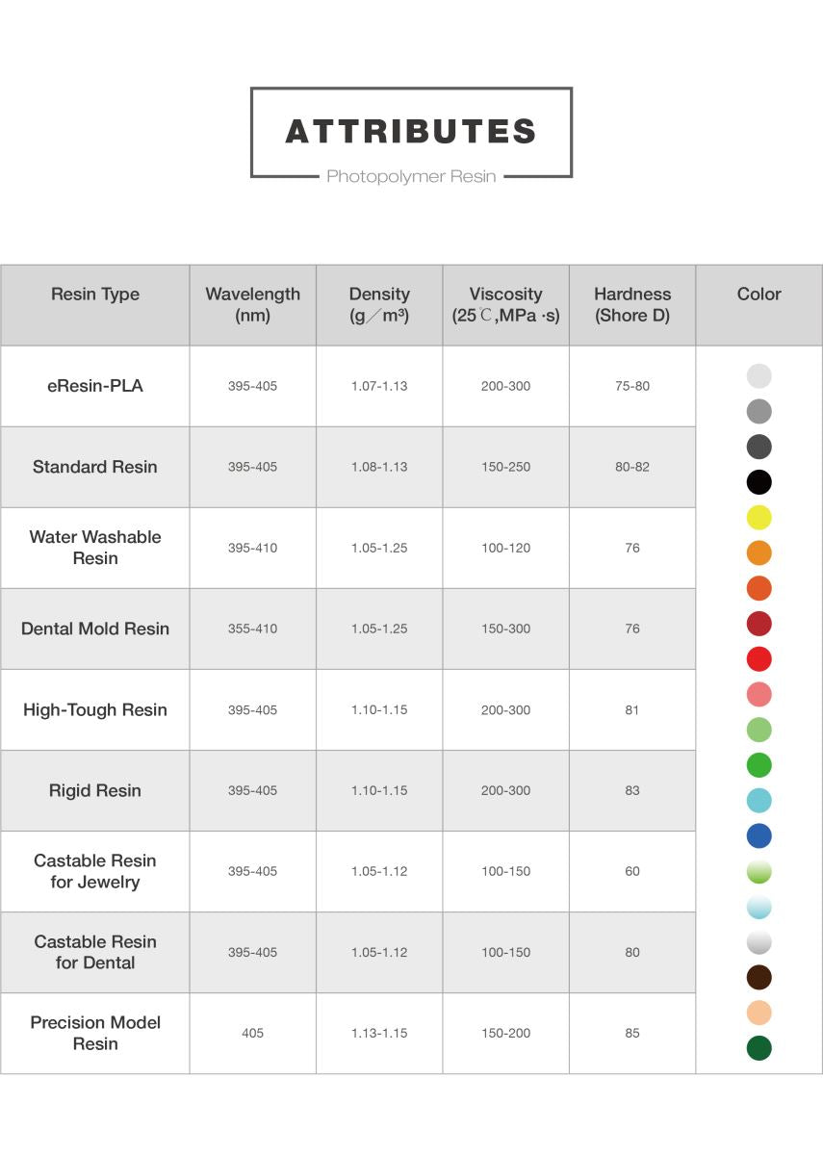Click the ATTRIBUTES title box
Screen dimensions: 823x1155
point(411,133)
